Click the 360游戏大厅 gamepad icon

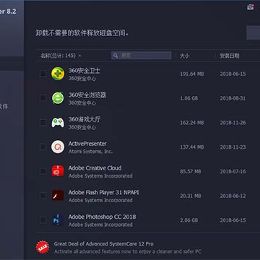[x=58, y=123]
